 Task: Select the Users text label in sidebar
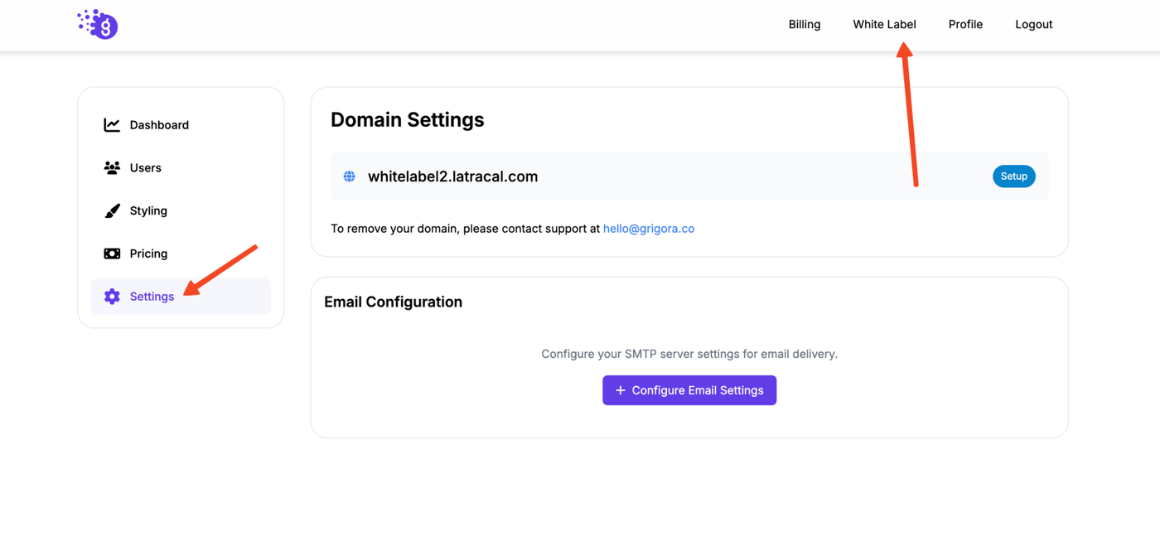click(x=146, y=168)
